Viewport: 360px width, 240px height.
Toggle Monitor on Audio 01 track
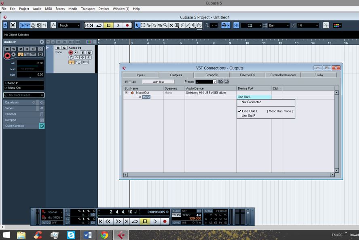[x=76, y=52]
